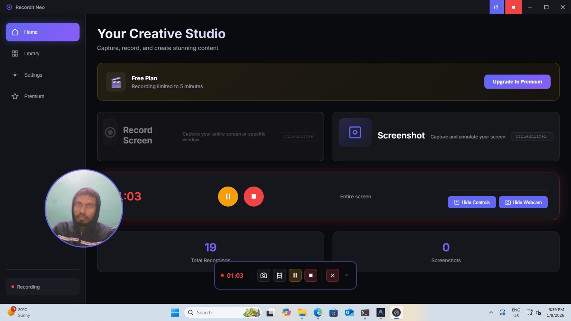571x321 pixels.
Task: Open the Screenshot capture card
Action: tap(445, 137)
